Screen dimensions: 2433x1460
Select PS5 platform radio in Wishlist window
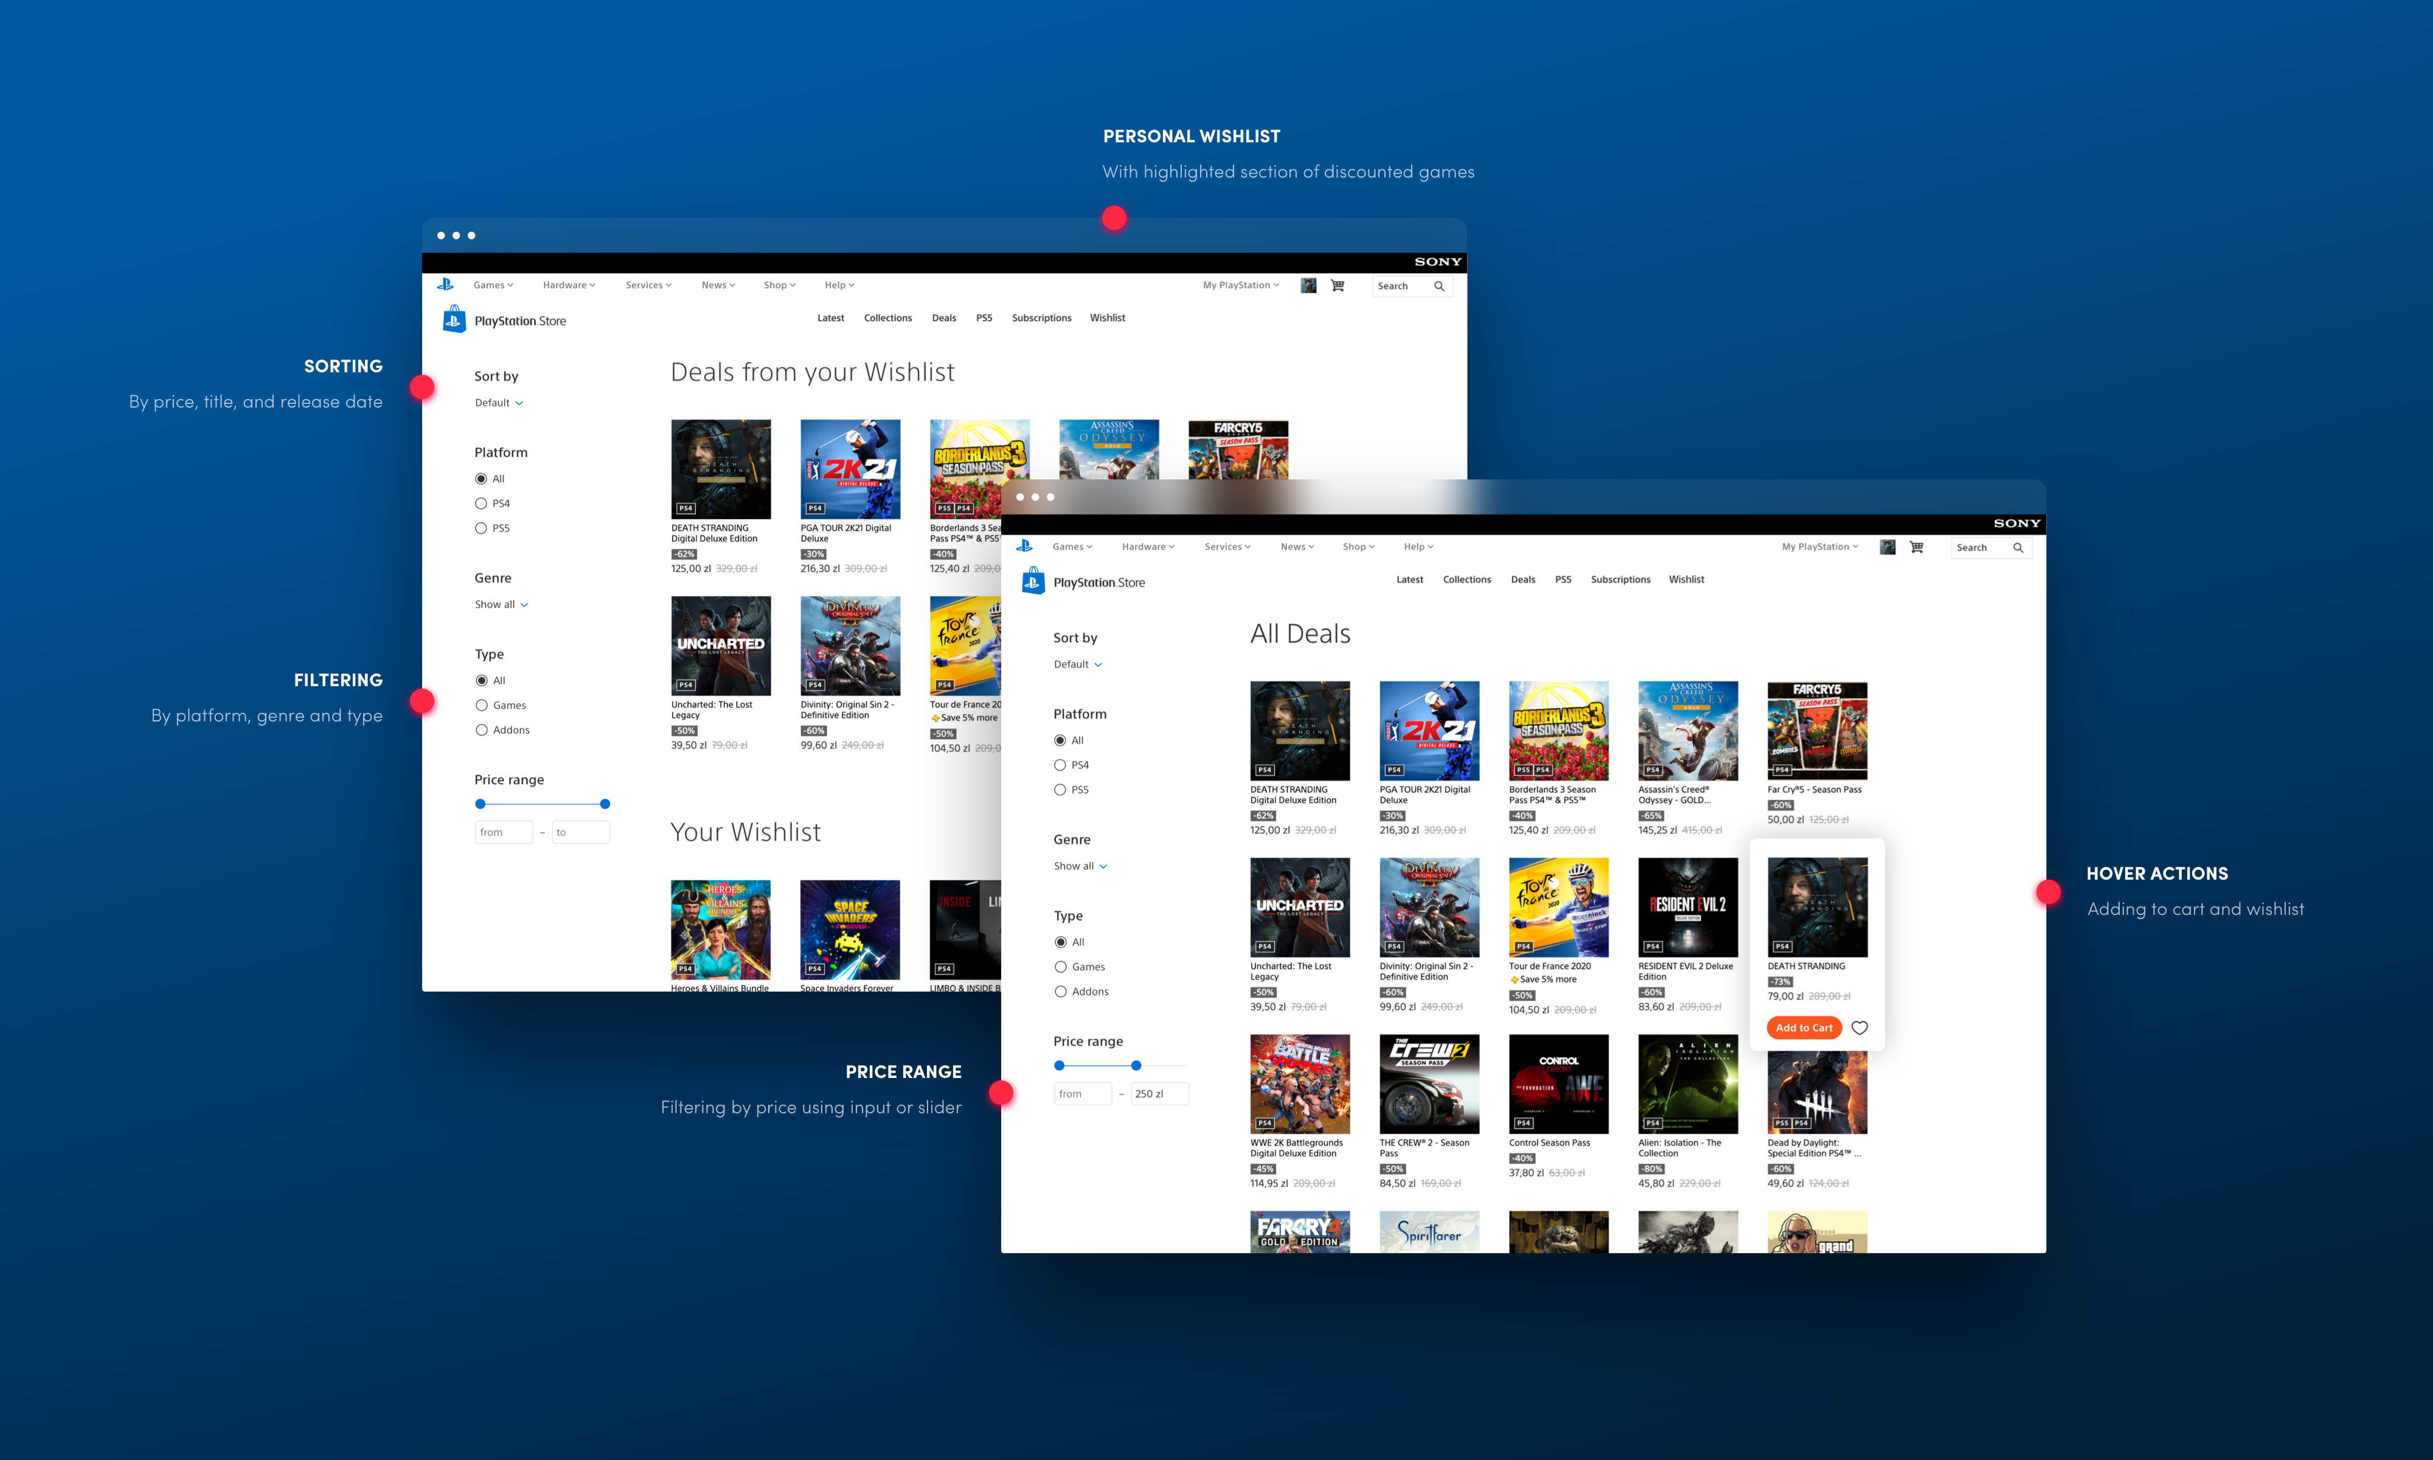[481, 528]
